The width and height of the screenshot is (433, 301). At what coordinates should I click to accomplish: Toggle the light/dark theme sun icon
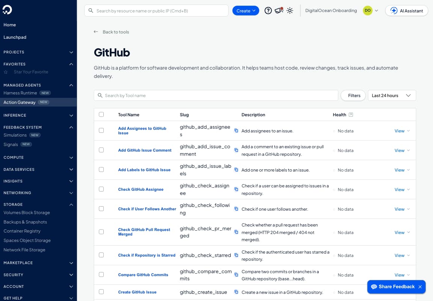coord(290,11)
